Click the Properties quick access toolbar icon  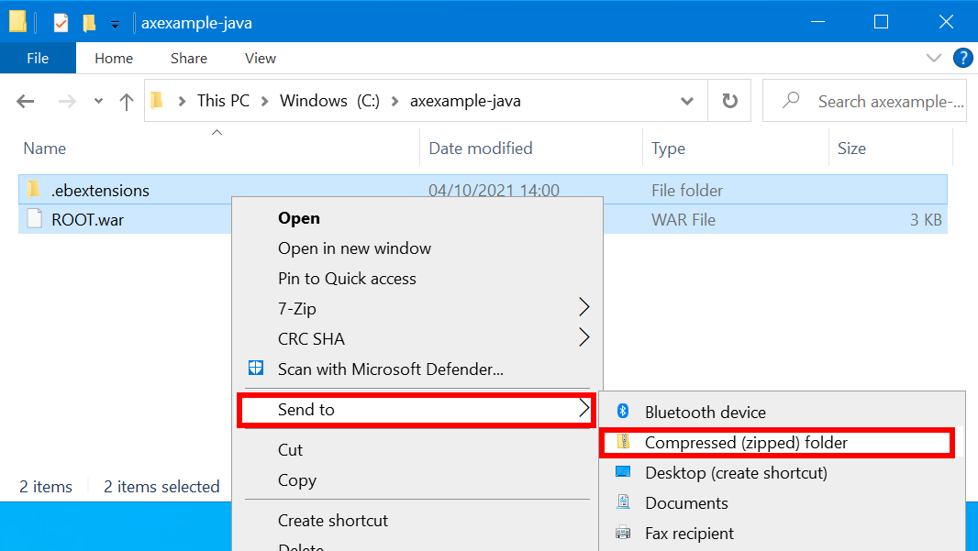(61, 23)
